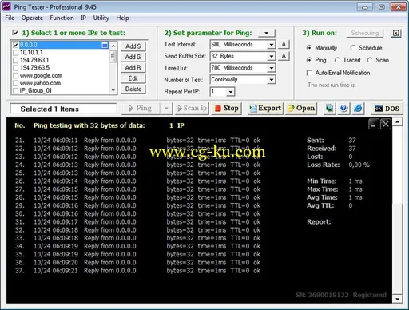Screen dimensions: 409x310
Task: Check the www.yahoo.com entry
Action: pyautogui.click(x=16, y=83)
